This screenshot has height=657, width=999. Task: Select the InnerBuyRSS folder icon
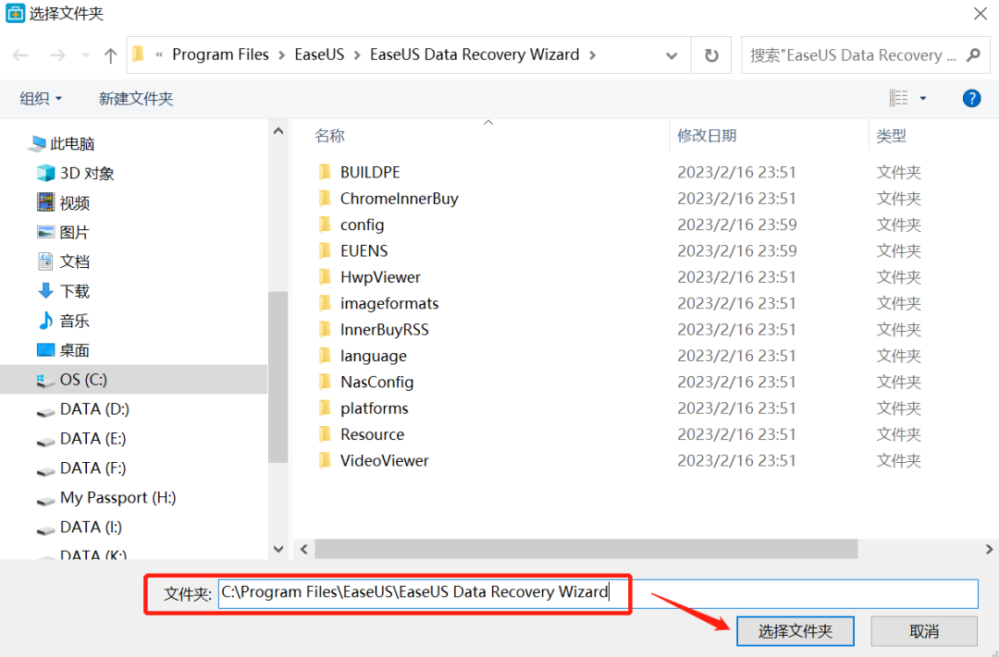tap(325, 329)
